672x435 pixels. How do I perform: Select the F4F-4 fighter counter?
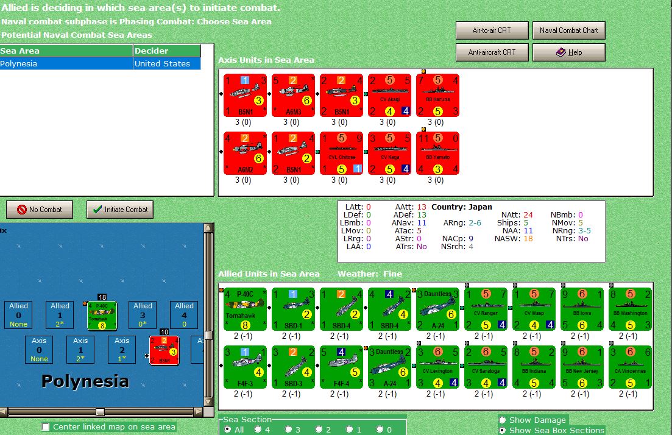(x=341, y=367)
